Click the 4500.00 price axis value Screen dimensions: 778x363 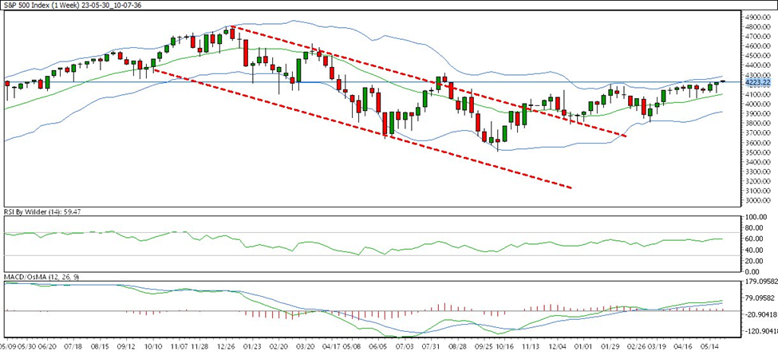pos(758,56)
